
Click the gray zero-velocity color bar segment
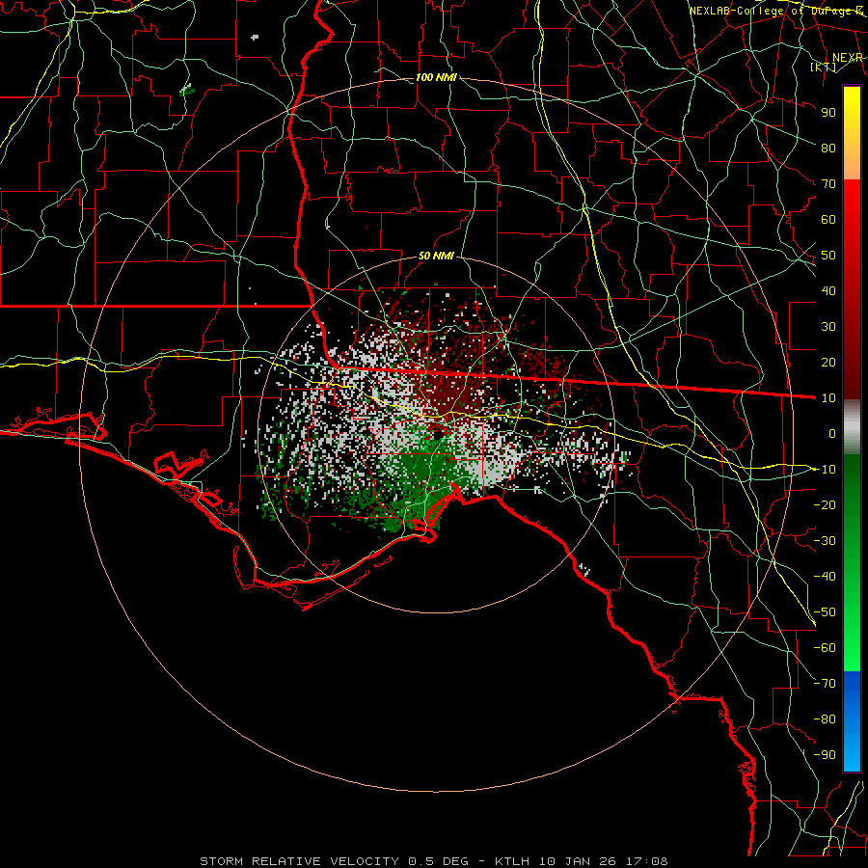pos(852,426)
